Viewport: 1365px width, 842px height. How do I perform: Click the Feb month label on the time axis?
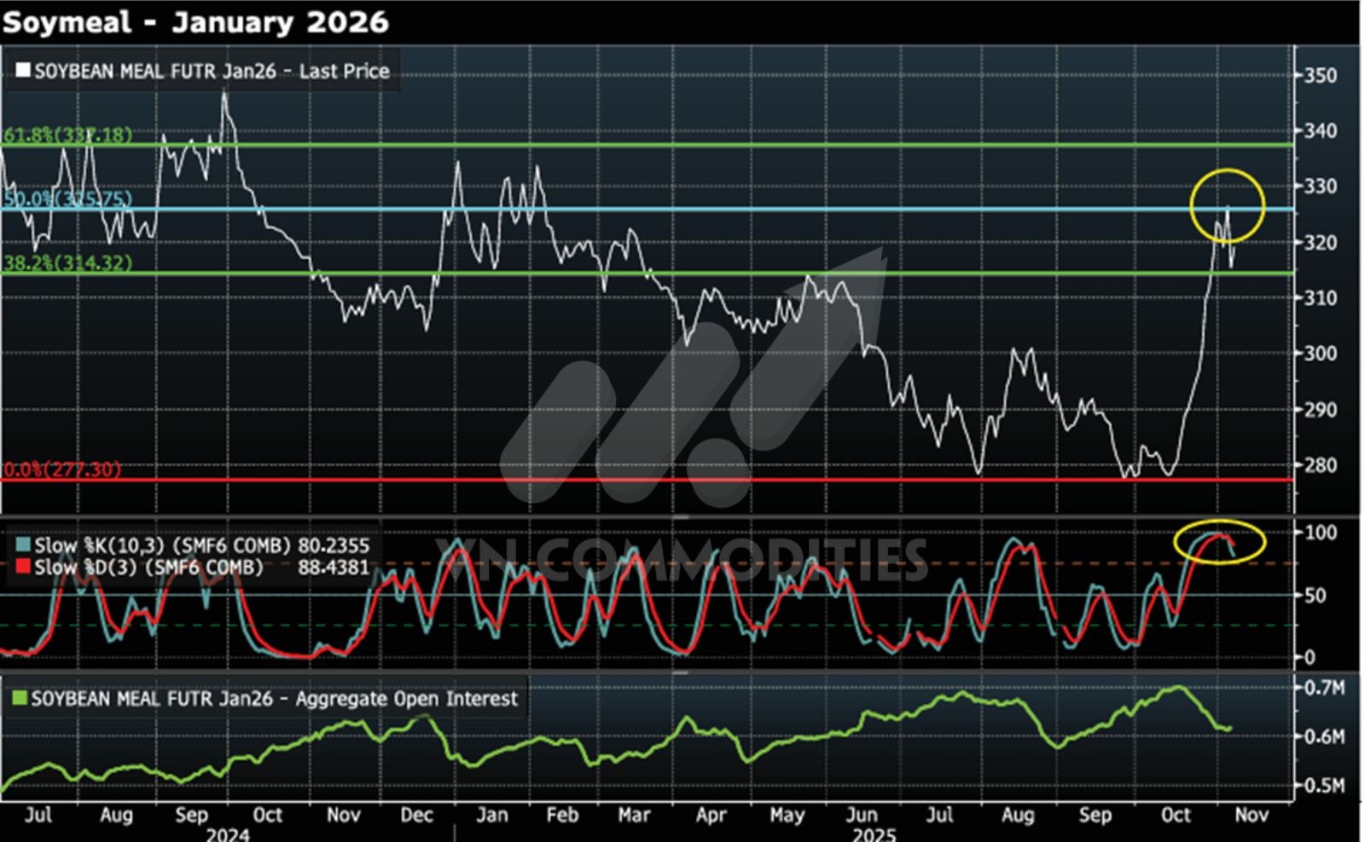(x=562, y=815)
